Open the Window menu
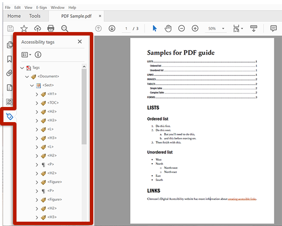 click(x=58, y=7)
